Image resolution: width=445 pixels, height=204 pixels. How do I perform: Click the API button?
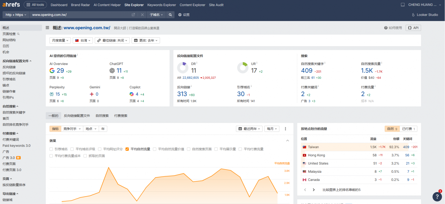(x=413, y=28)
